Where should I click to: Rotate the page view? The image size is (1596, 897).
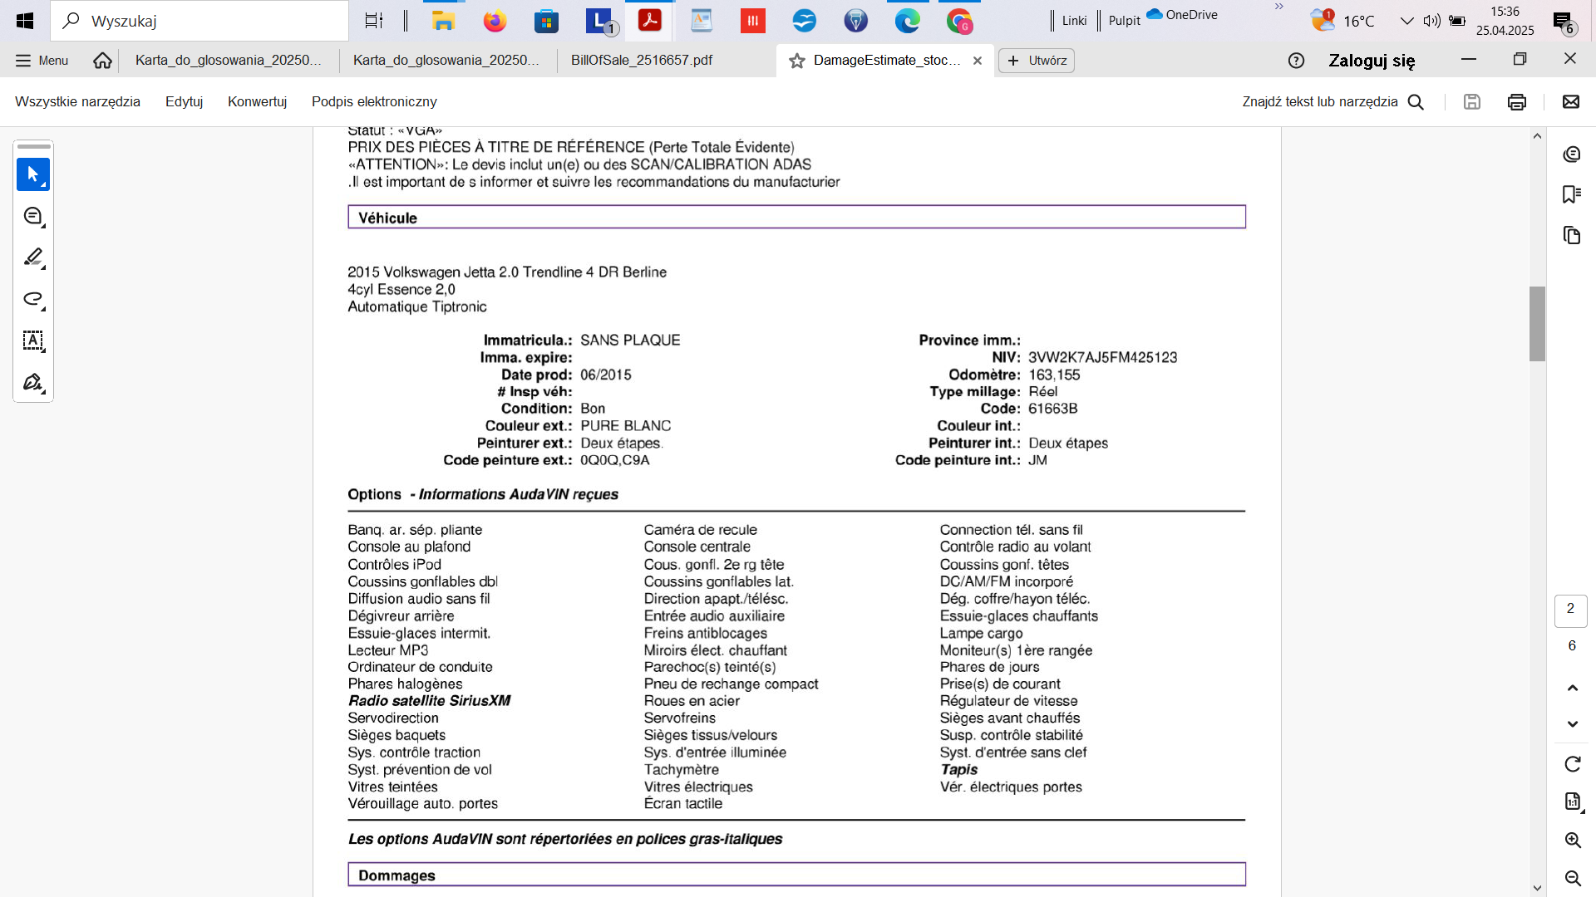coord(1572,764)
